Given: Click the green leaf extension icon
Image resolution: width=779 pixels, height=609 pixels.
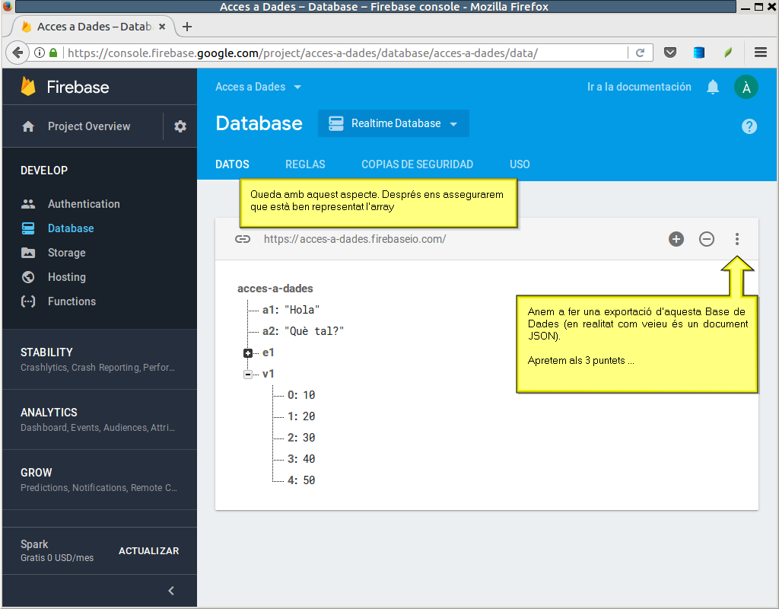Looking at the screenshot, I should click(x=728, y=53).
